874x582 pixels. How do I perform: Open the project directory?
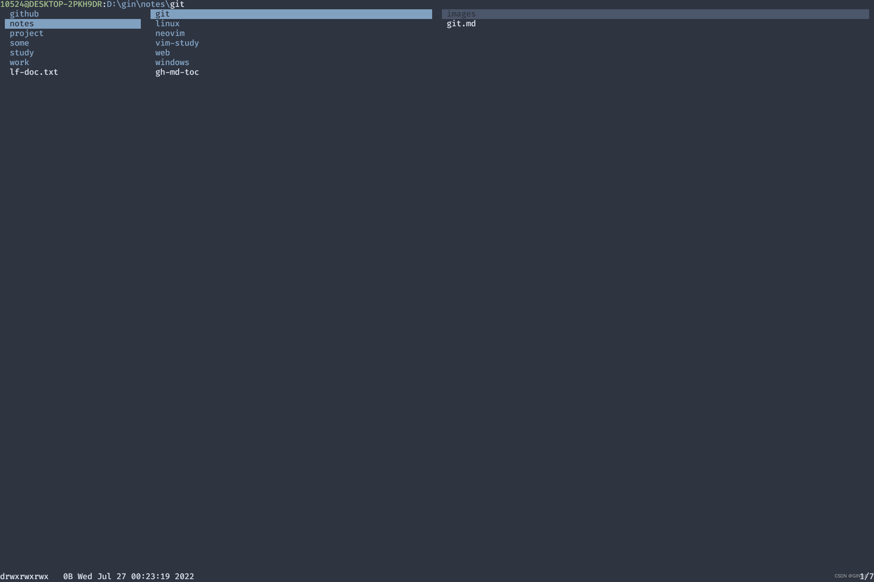tap(27, 33)
